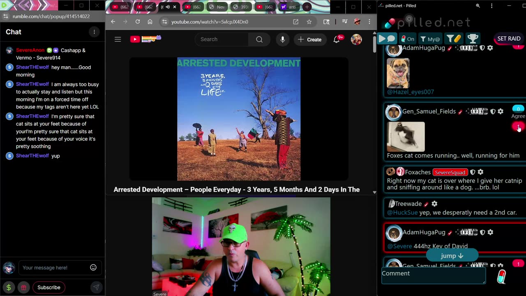Toggle the Pilled 'On' switch
The height and width of the screenshot is (296, 526).
407,39
